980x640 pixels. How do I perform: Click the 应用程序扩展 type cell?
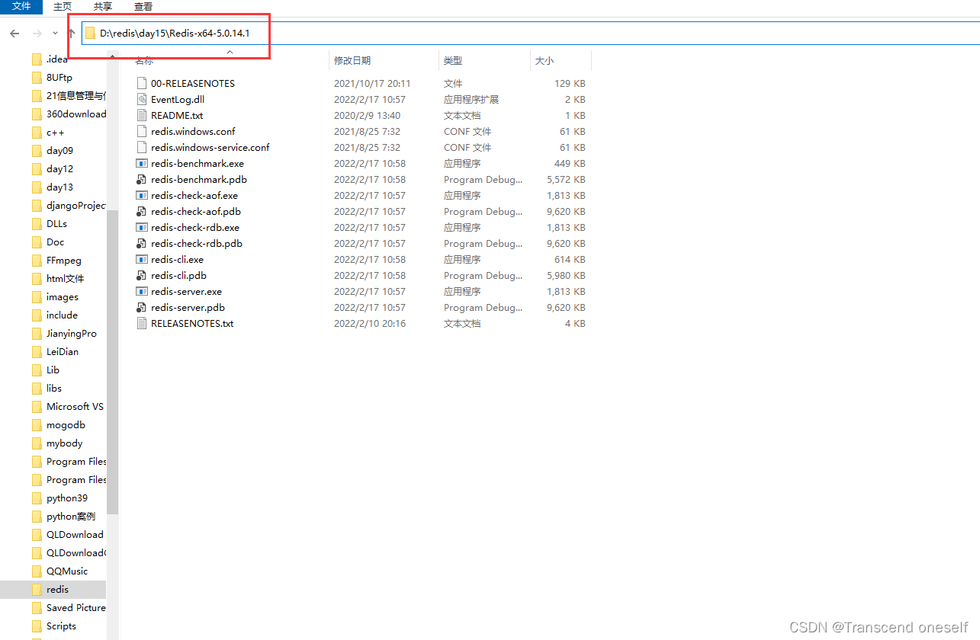471,99
